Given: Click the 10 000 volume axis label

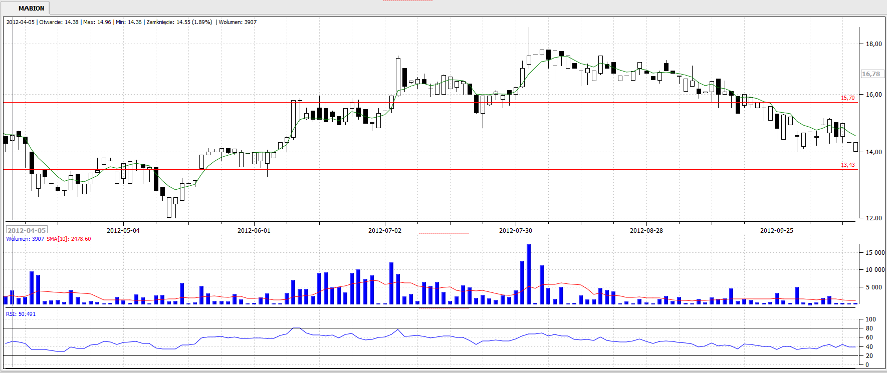Looking at the screenshot, I should (874, 270).
